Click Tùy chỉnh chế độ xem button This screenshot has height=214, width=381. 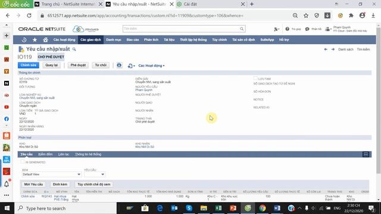pyautogui.click(x=94, y=184)
